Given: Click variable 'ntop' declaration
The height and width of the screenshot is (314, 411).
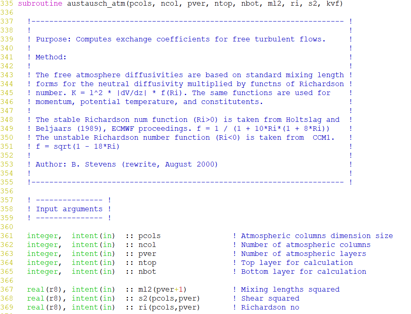Looking at the screenshot, I should pyautogui.click(x=147, y=263).
